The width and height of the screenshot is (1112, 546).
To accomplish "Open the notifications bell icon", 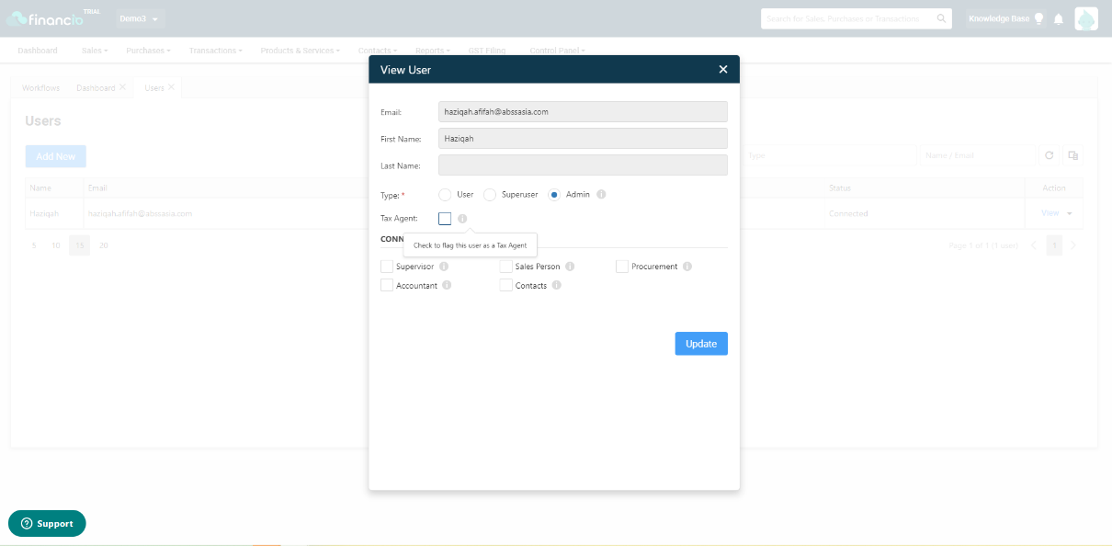I will point(1059,18).
